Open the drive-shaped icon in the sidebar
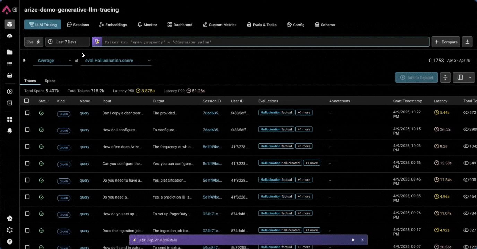Screen dimensions: 477x249 pyautogui.click(x=10, y=75)
